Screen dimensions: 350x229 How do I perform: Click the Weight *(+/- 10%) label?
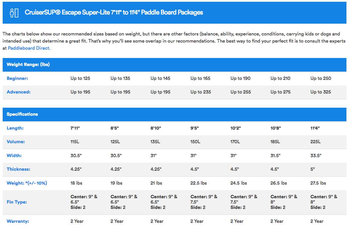[x=27, y=183]
